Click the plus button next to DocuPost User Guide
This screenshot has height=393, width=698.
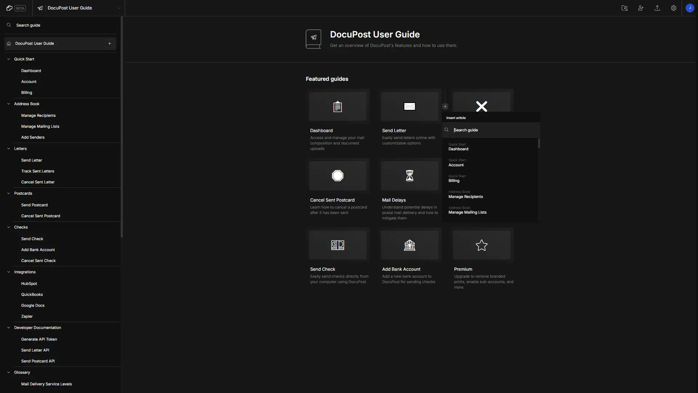109,44
